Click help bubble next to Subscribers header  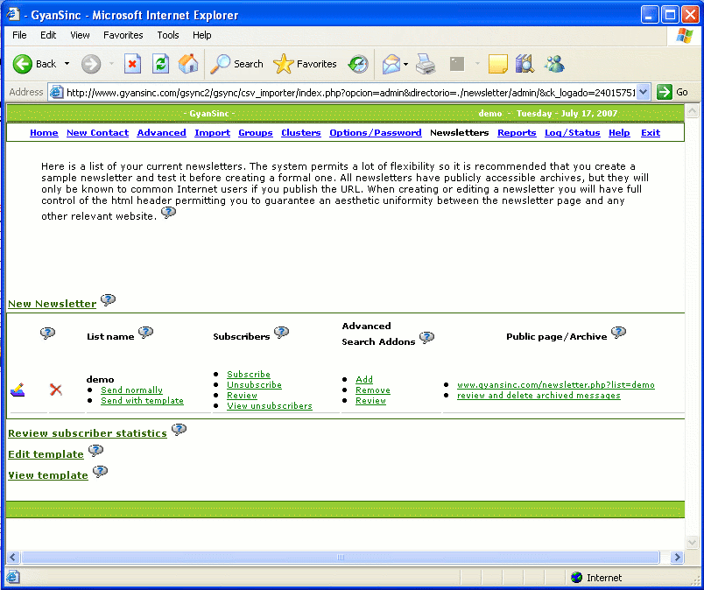(x=281, y=333)
